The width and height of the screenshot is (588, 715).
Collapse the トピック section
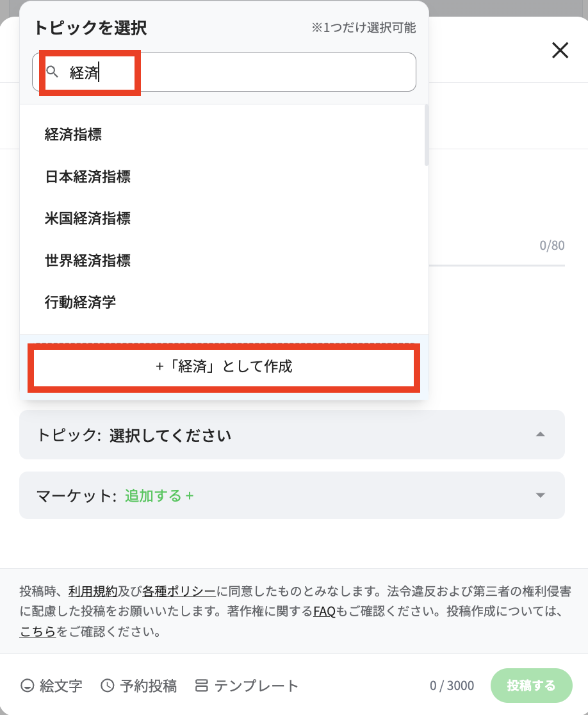point(540,434)
